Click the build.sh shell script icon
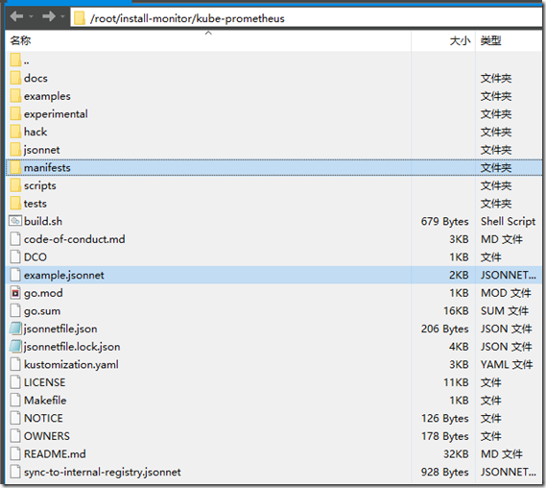 [15, 221]
